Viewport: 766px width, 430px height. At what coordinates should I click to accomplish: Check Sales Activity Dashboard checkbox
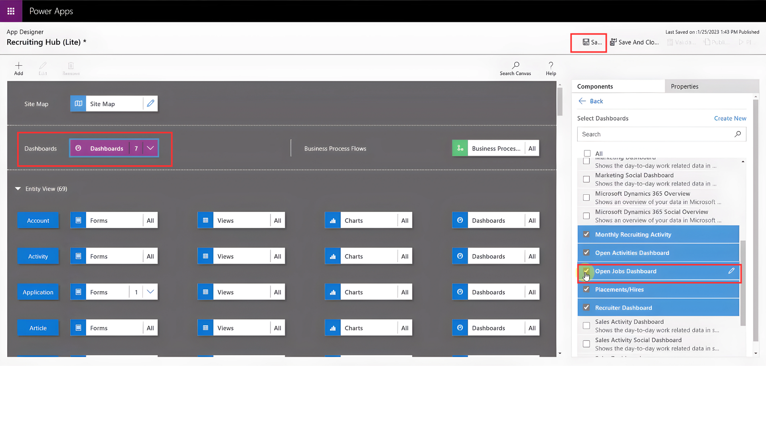click(586, 326)
